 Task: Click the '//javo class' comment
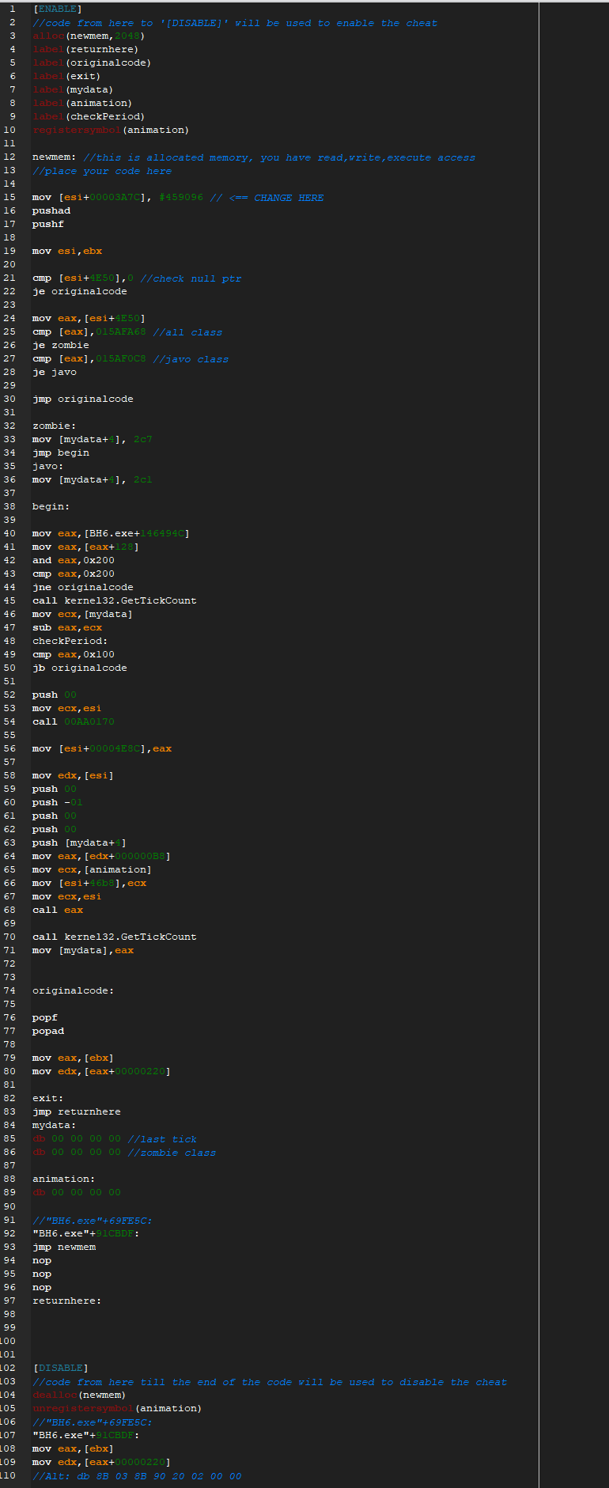tap(191, 359)
